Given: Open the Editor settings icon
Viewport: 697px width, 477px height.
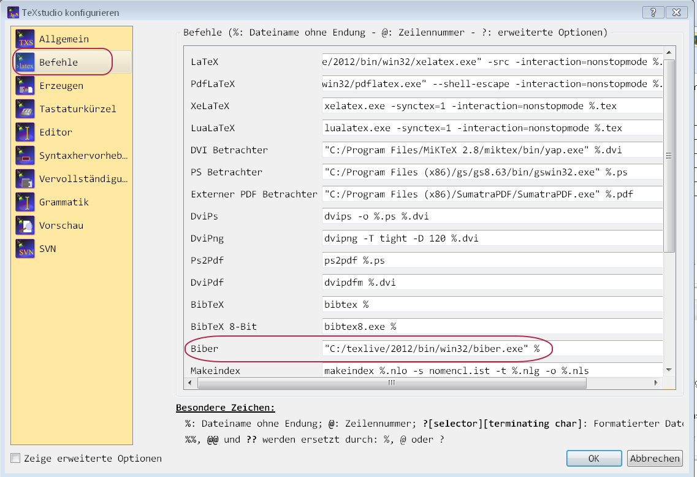Looking at the screenshot, I should click(x=25, y=132).
